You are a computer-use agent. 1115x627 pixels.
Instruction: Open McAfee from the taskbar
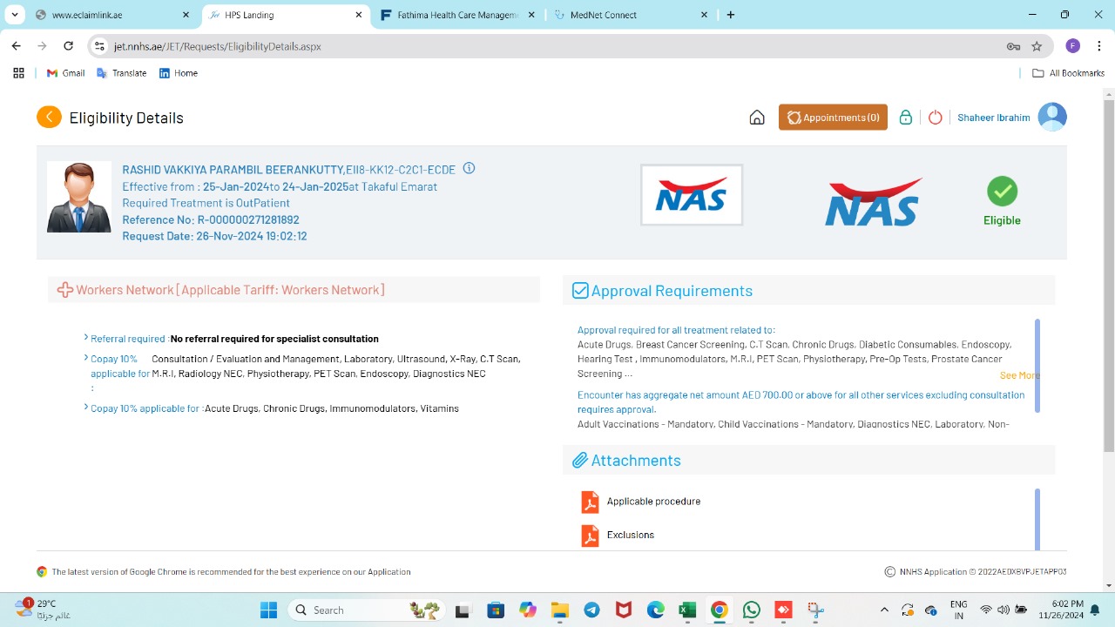[624, 610]
